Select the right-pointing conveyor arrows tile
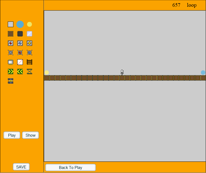 11,72
